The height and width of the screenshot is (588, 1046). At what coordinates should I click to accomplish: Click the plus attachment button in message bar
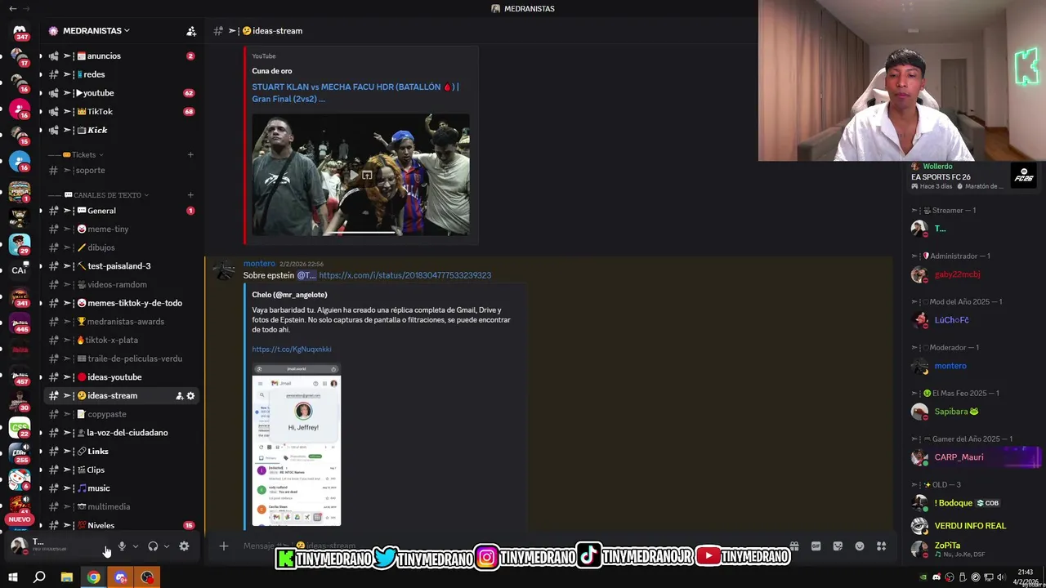[223, 546]
